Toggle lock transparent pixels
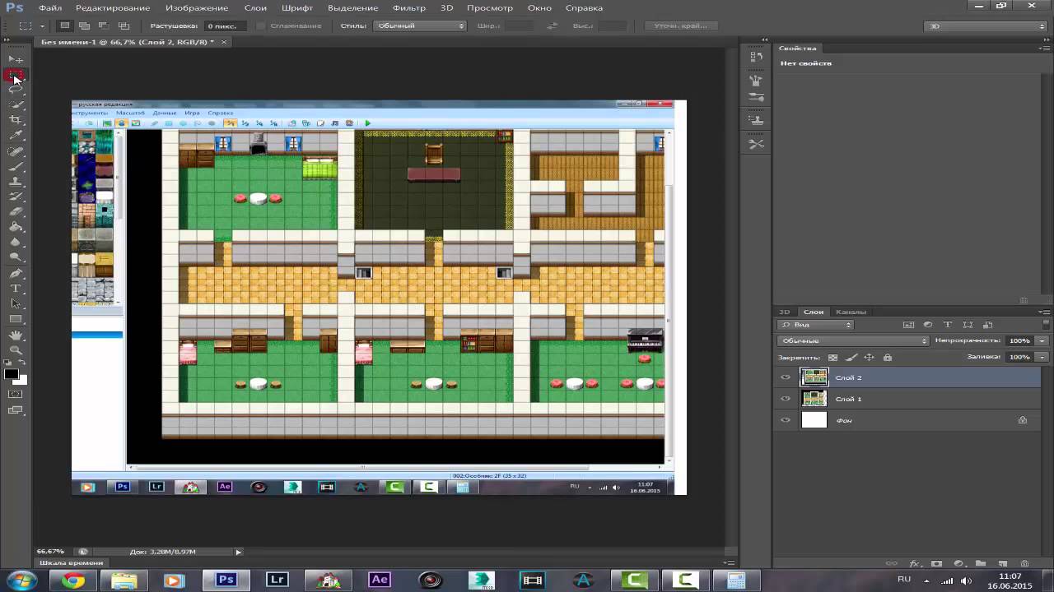Viewport: 1054px width, 592px height. (x=832, y=358)
